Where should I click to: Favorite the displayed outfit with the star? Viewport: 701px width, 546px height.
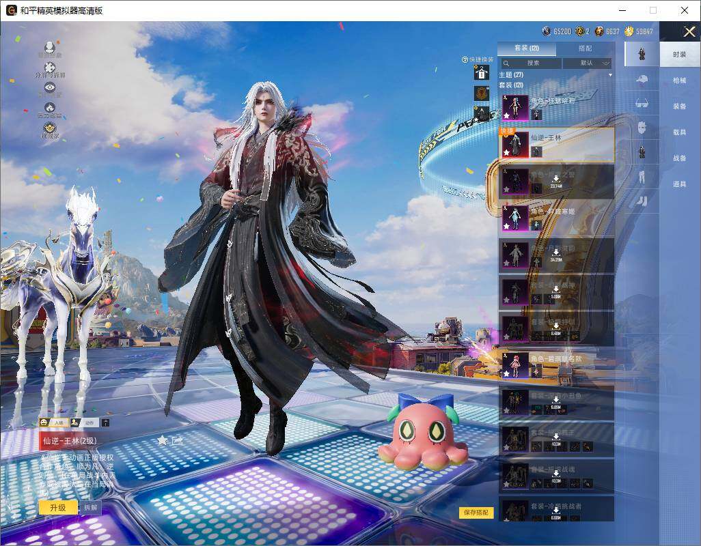click(x=163, y=441)
